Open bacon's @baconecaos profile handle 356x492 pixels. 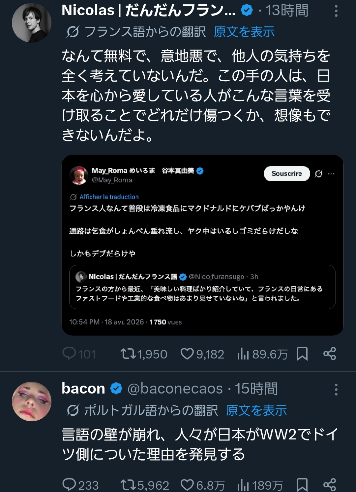coord(175,389)
